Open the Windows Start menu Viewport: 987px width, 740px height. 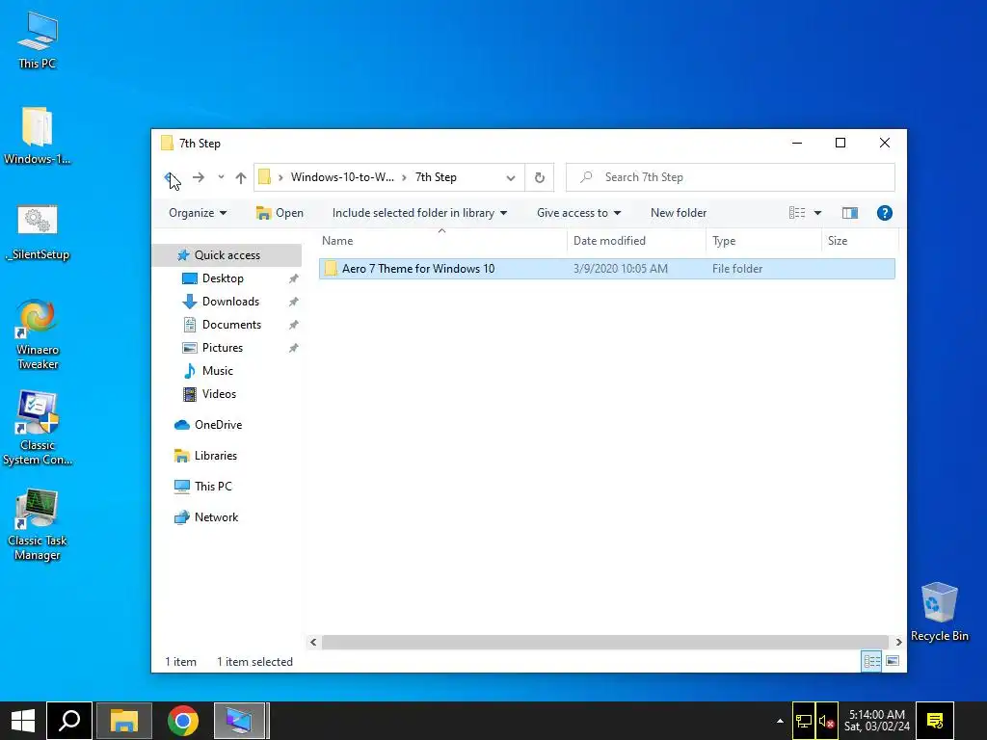(x=23, y=721)
